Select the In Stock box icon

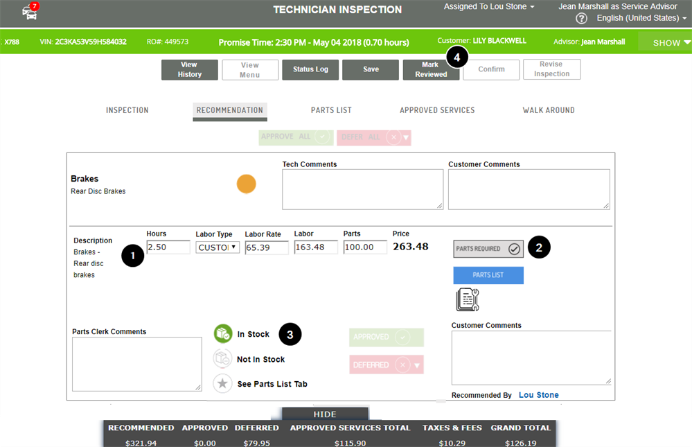tap(223, 334)
